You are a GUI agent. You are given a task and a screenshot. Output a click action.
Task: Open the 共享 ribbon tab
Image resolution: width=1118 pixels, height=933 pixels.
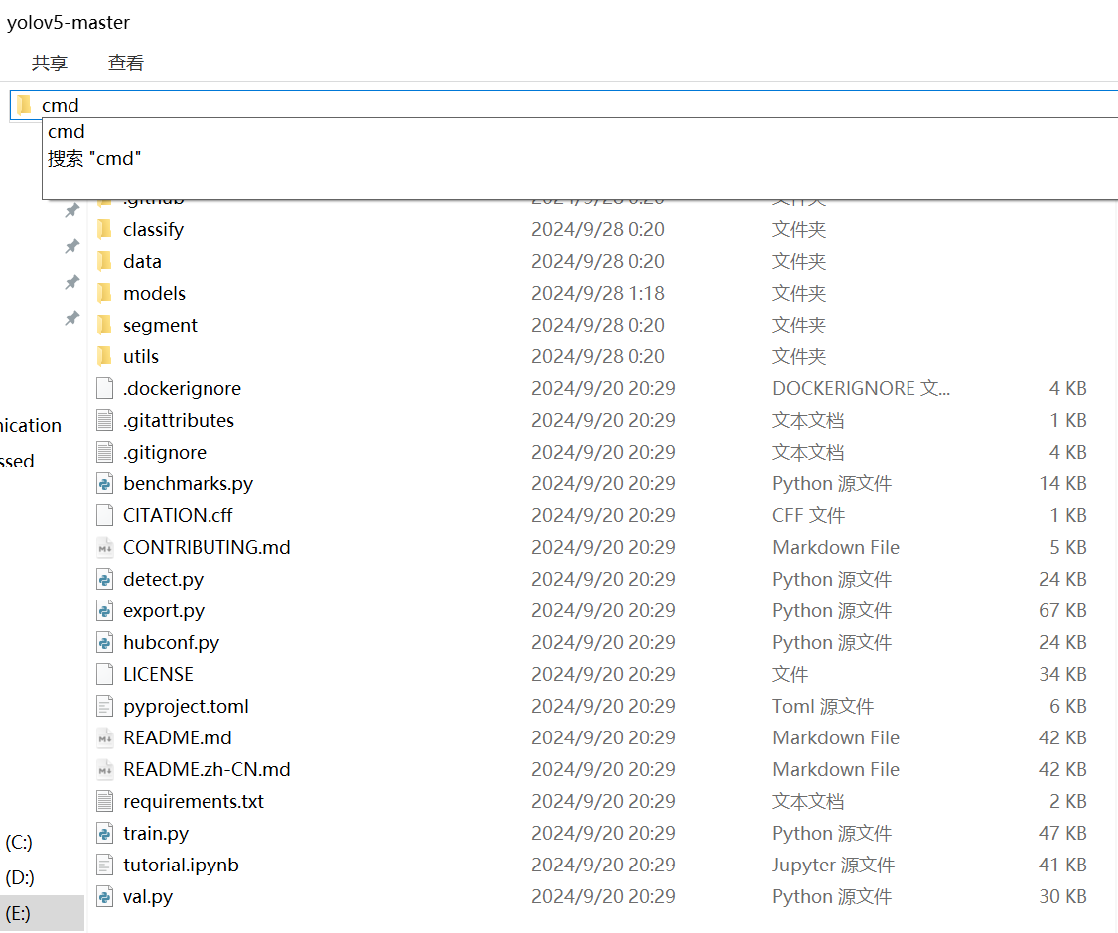click(x=50, y=63)
